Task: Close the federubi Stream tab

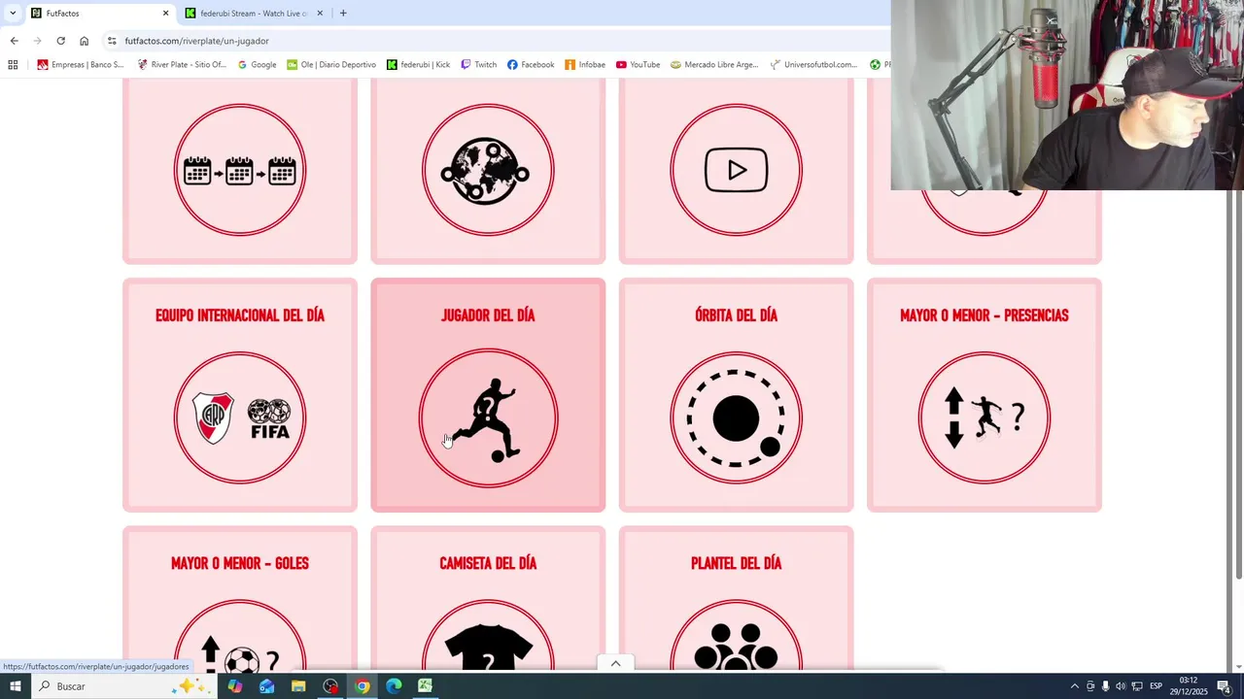Action: coord(320,14)
